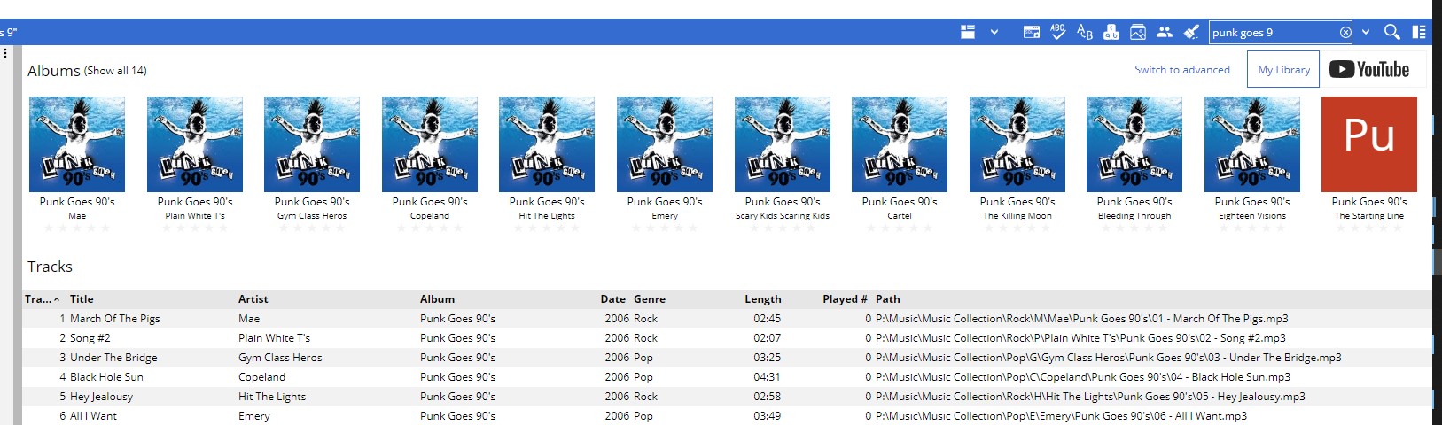Toggle the right side panel layout icon
This screenshot has width=1442, height=425.
[x=1419, y=32]
